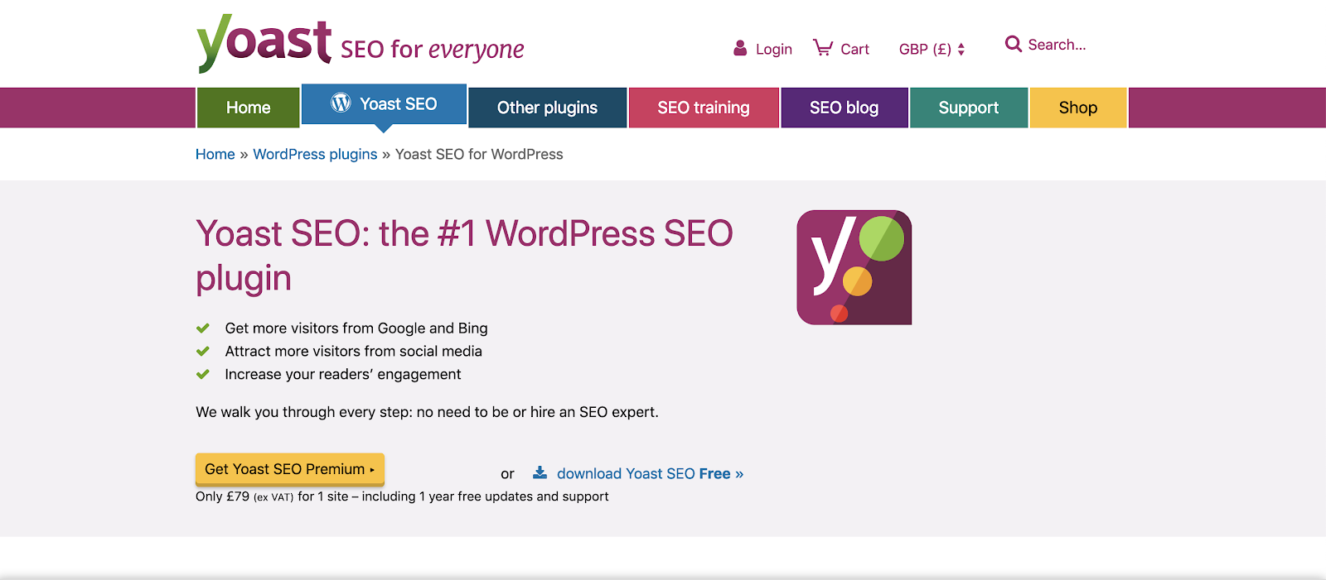Visit the SEO blog tab

pos(844,108)
